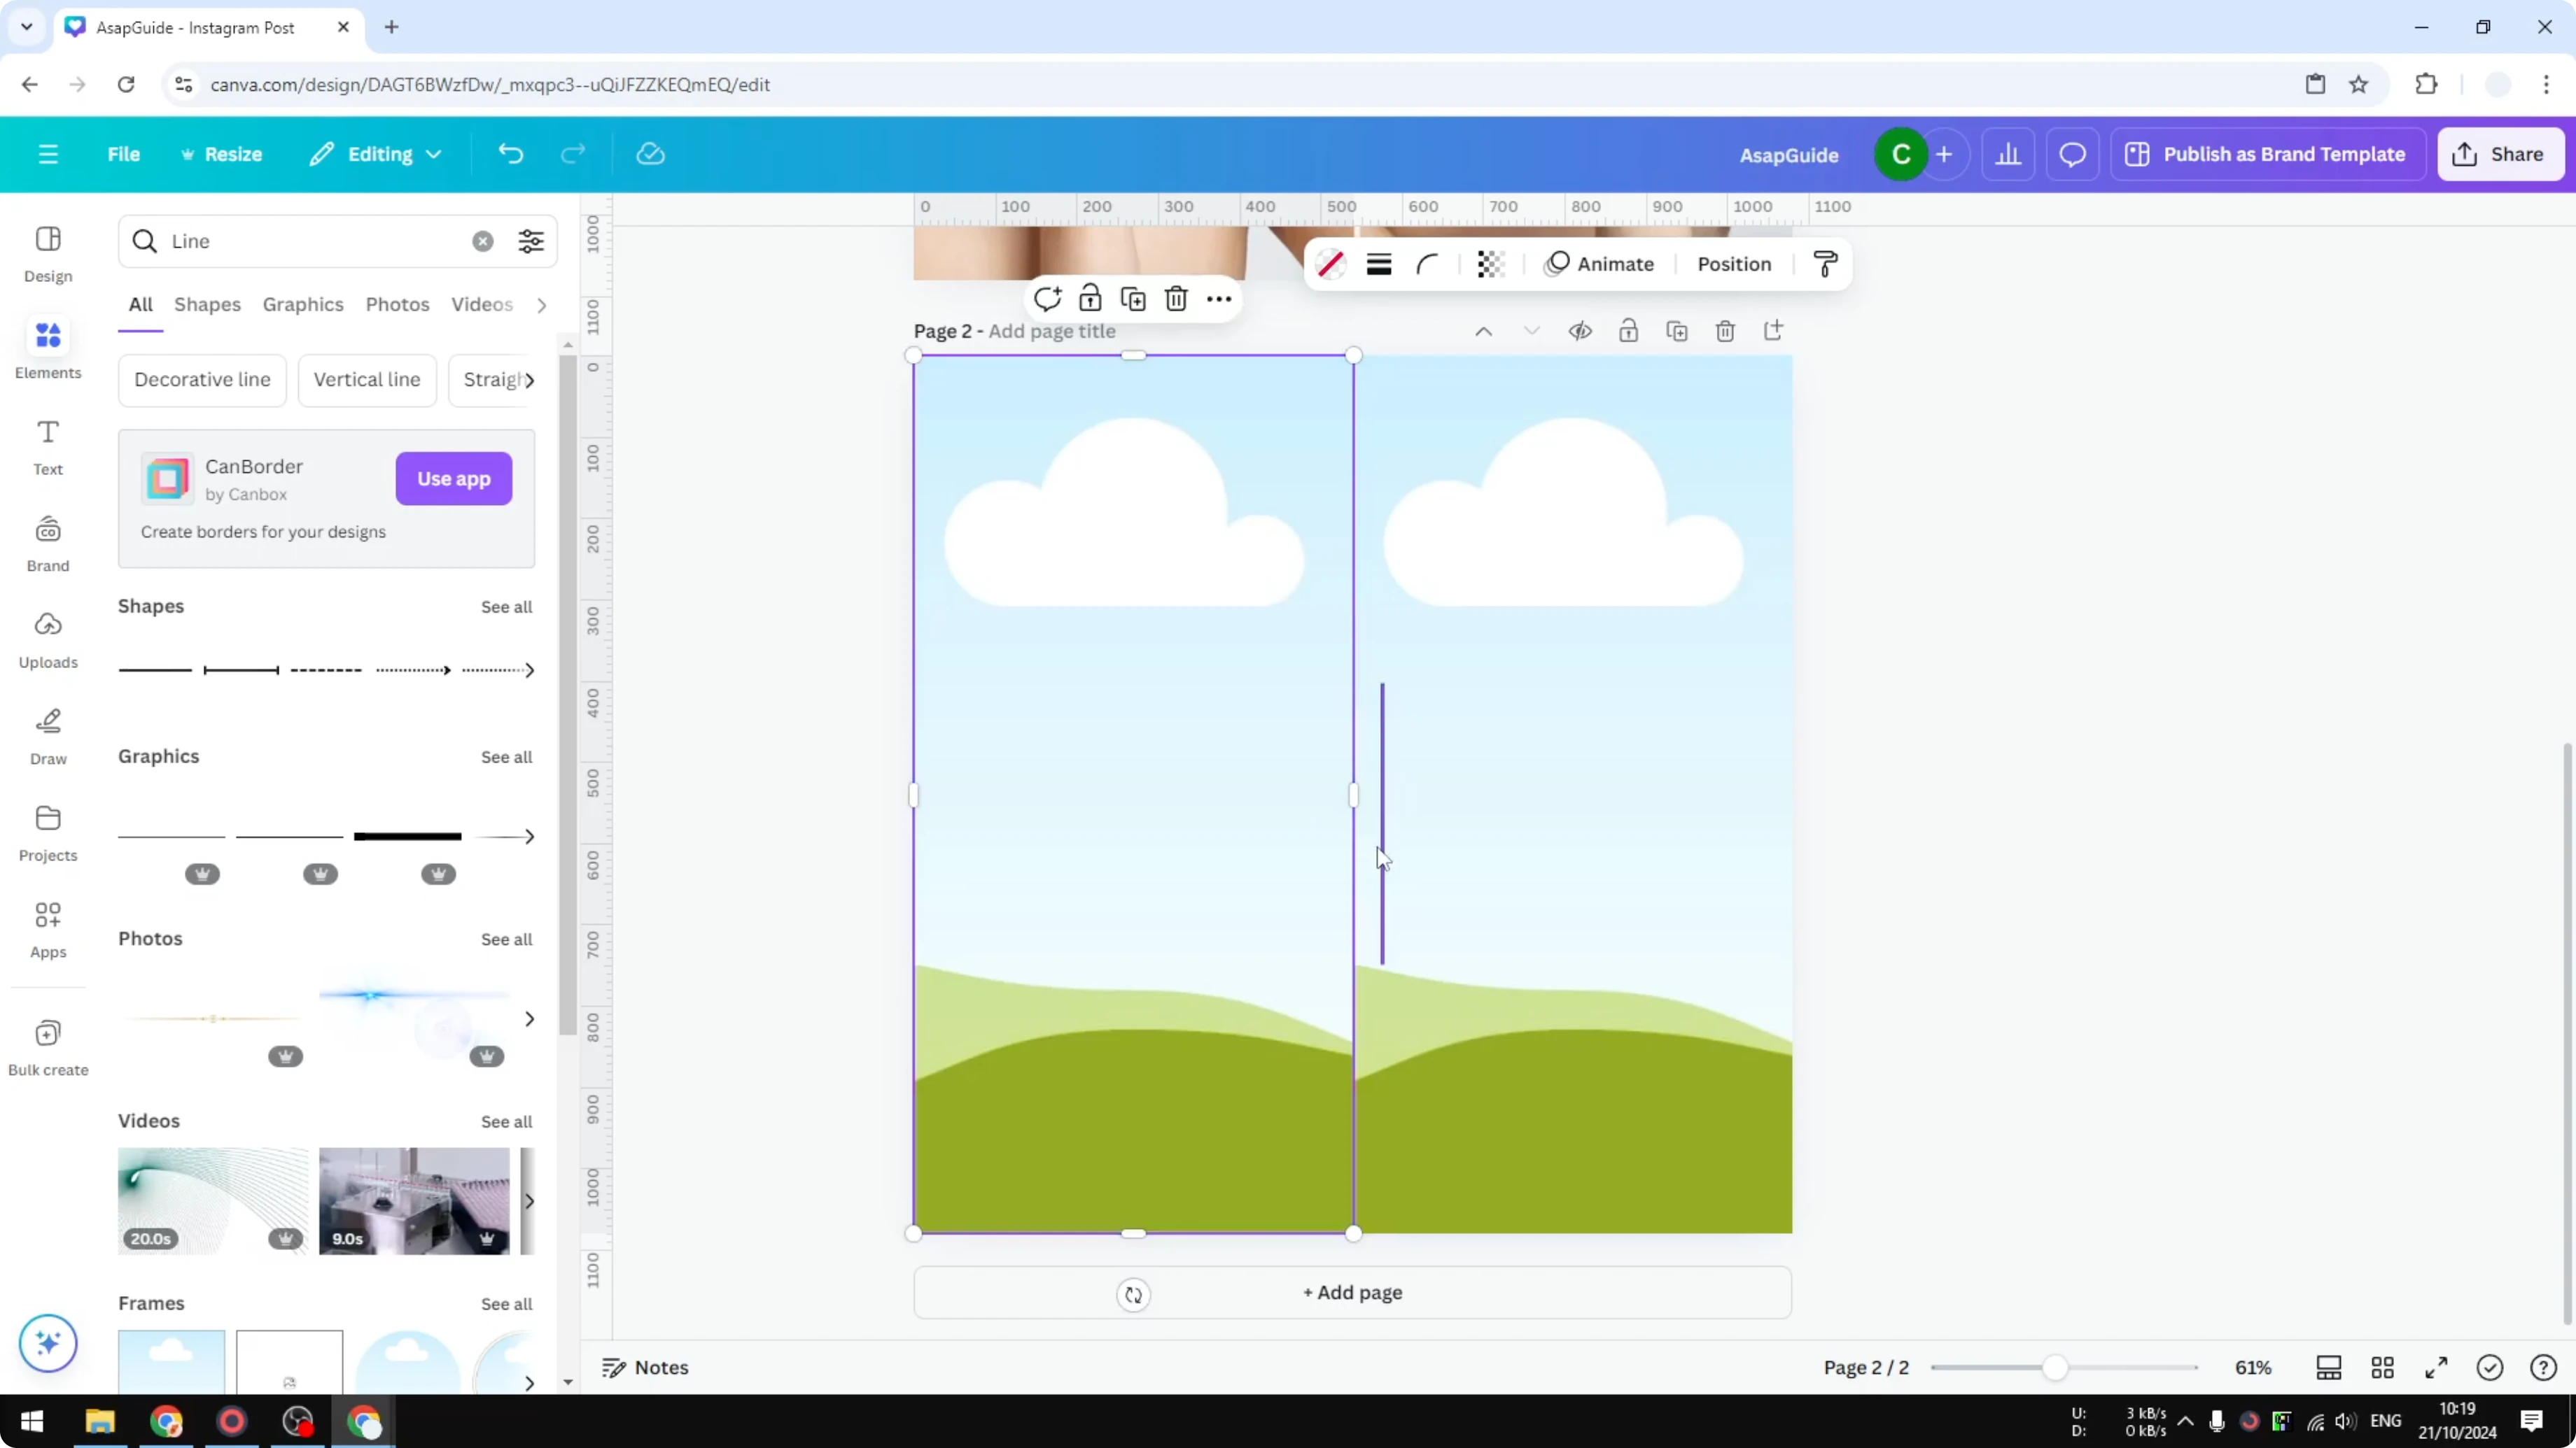Open the File menu
Viewport: 2576px width, 1448px height.
(x=124, y=154)
